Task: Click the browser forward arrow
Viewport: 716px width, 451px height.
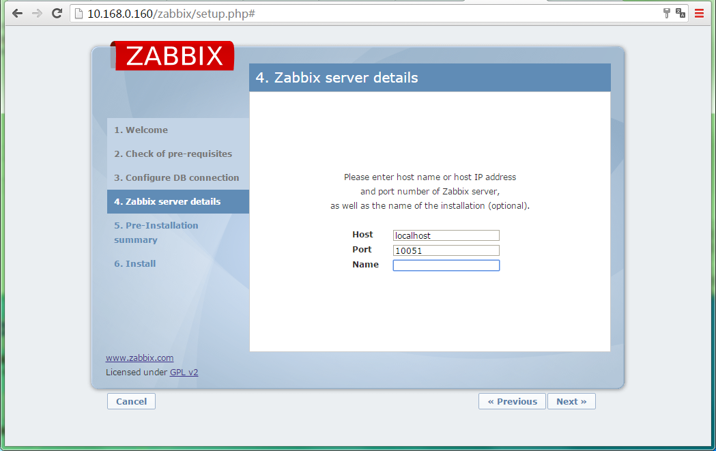Action: pos(37,13)
